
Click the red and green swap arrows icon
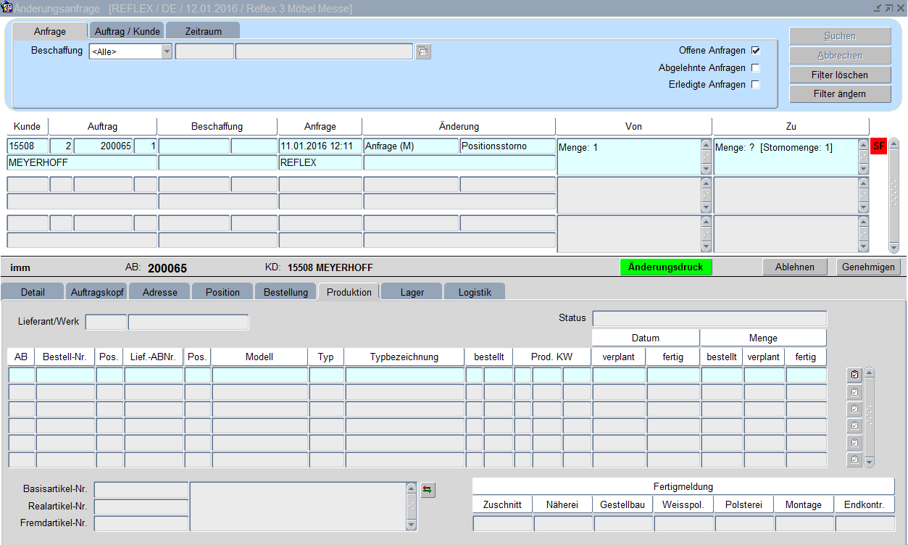coord(428,490)
